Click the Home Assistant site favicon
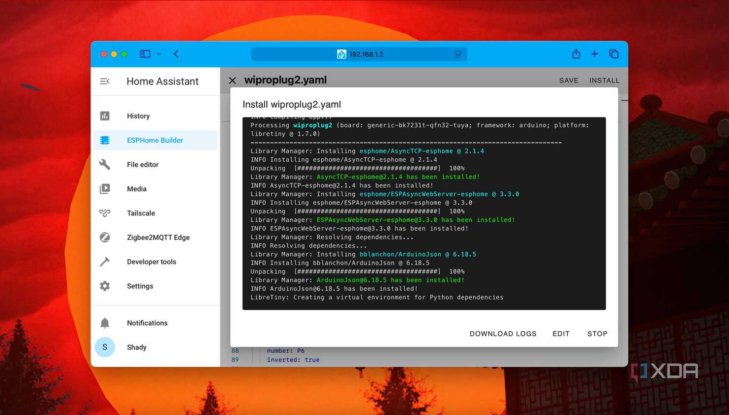 point(341,54)
